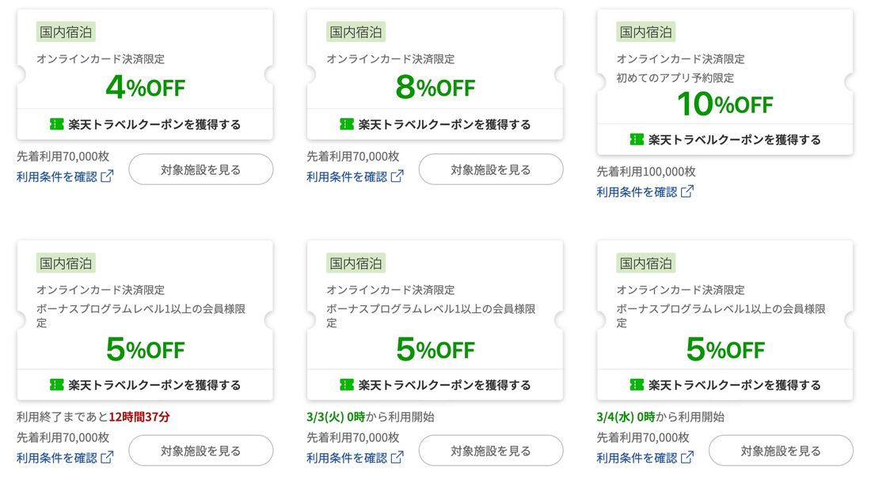This screenshot has height=480, width=871.
Task: Claim the 8%OFF online card payment coupon
Action: [x=434, y=124]
